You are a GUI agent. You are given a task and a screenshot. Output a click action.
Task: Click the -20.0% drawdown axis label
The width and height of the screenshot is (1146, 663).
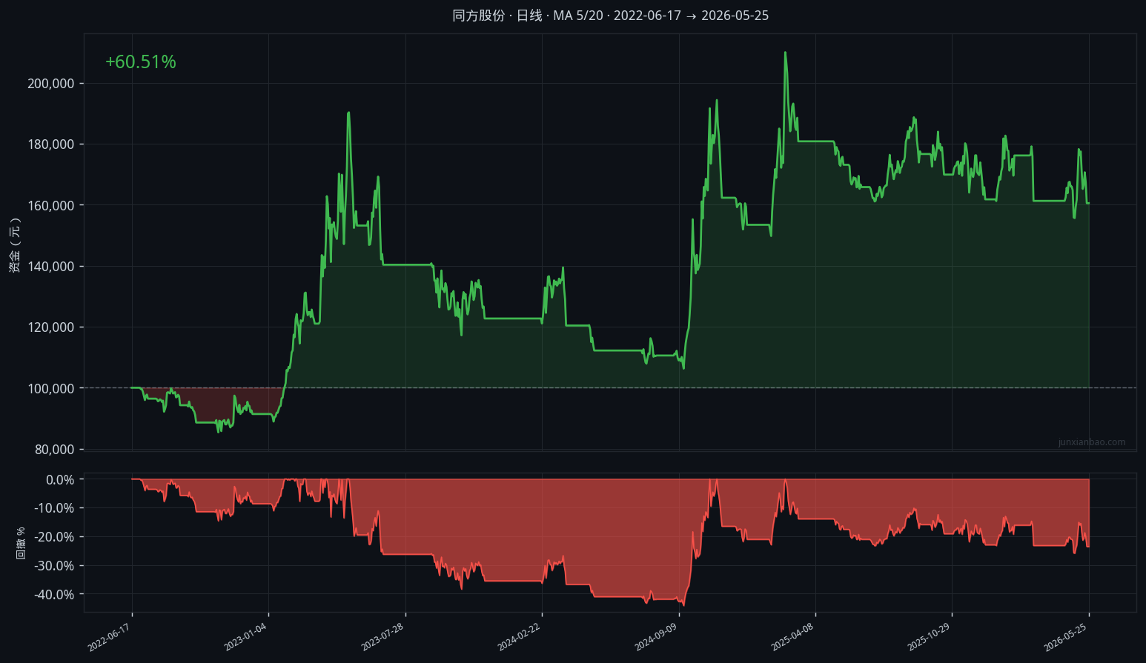tap(54, 537)
